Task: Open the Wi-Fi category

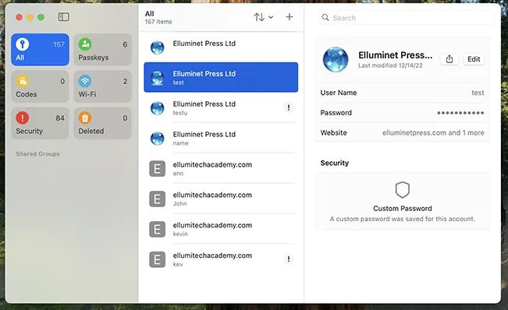Action: point(103,86)
